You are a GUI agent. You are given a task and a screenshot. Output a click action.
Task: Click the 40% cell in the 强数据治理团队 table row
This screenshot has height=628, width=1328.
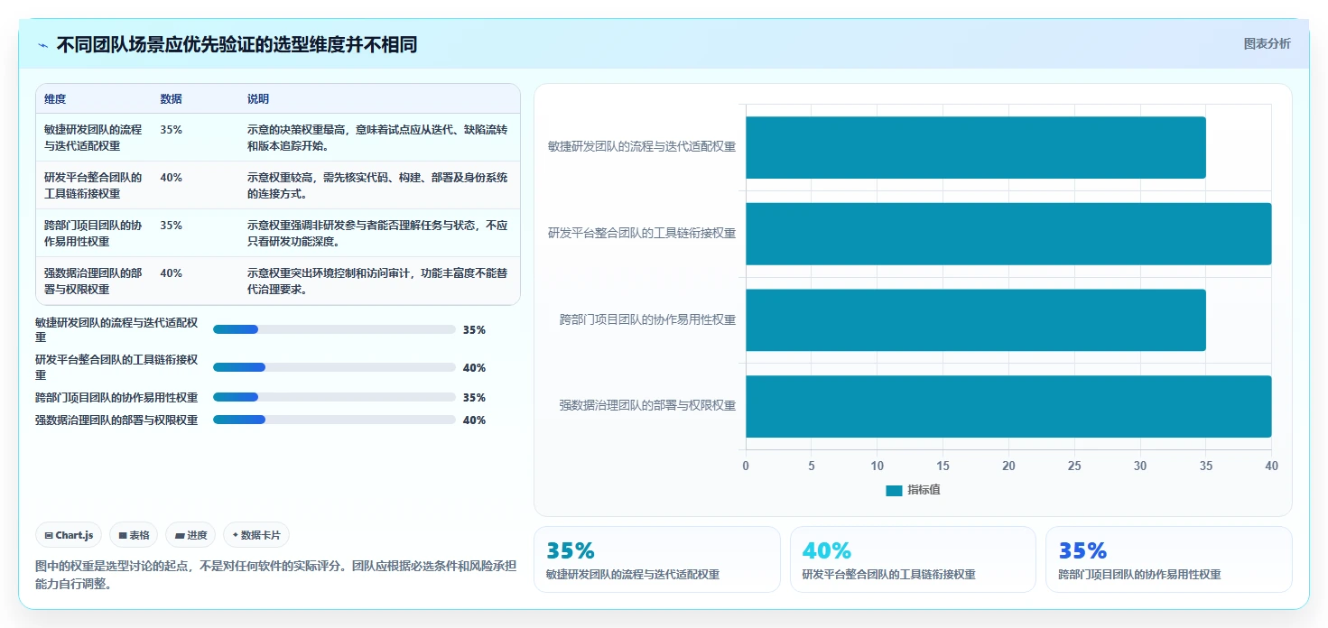[x=171, y=273]
